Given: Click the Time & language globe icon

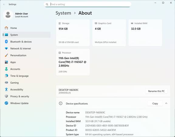Looking at the screenshot, I should (x=6, y=76).
